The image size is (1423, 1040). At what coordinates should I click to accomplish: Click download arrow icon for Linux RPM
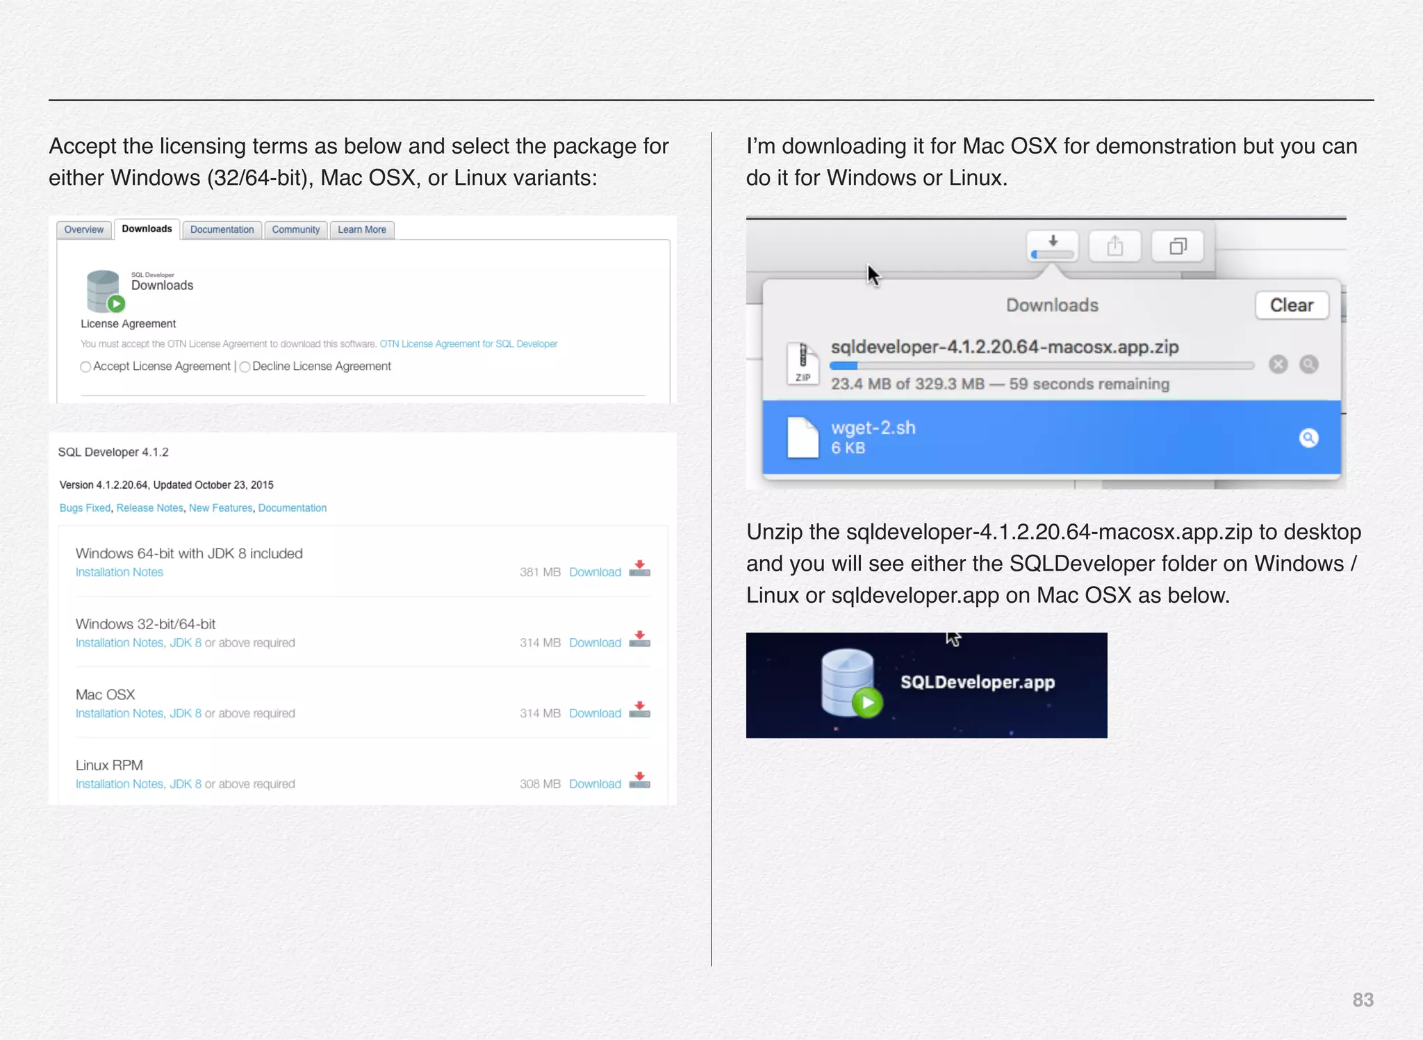[x=639, y=780]
